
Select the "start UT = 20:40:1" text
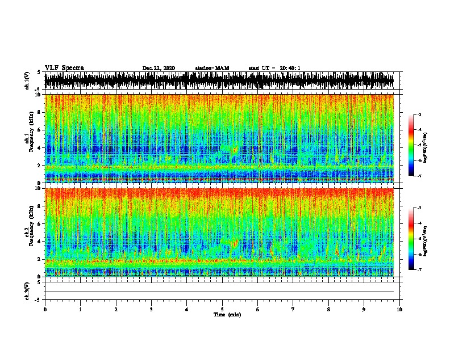click(274, 68)
